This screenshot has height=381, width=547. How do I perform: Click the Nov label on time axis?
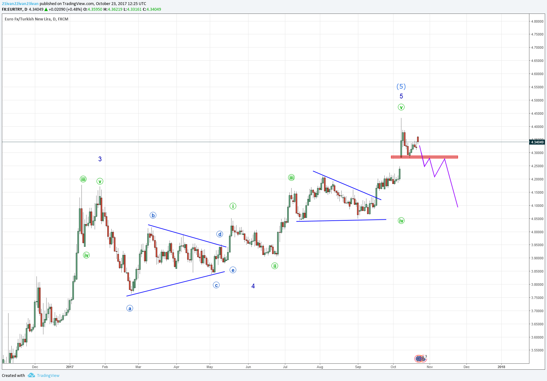pyautogui.click(x=430, y=367)
